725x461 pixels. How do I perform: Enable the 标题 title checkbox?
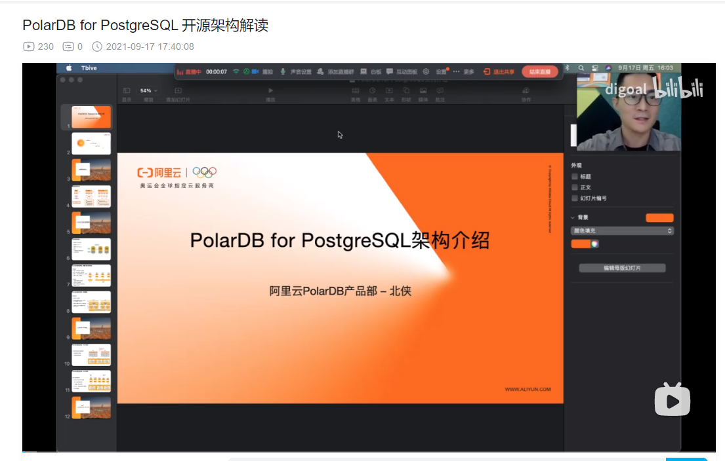(575, 176)
